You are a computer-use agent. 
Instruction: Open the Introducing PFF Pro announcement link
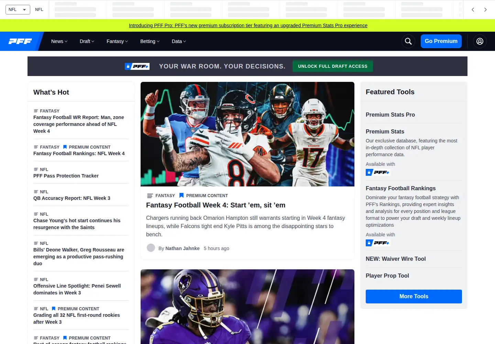248,25
